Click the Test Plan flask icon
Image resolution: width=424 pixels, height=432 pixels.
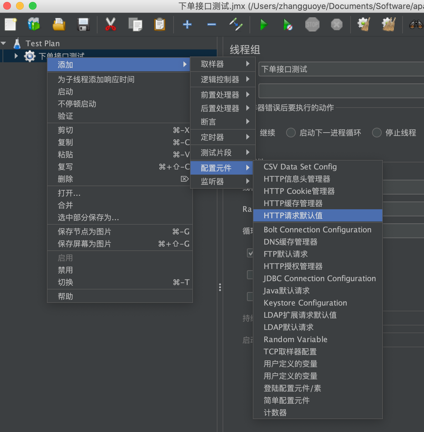coord(17,43)
